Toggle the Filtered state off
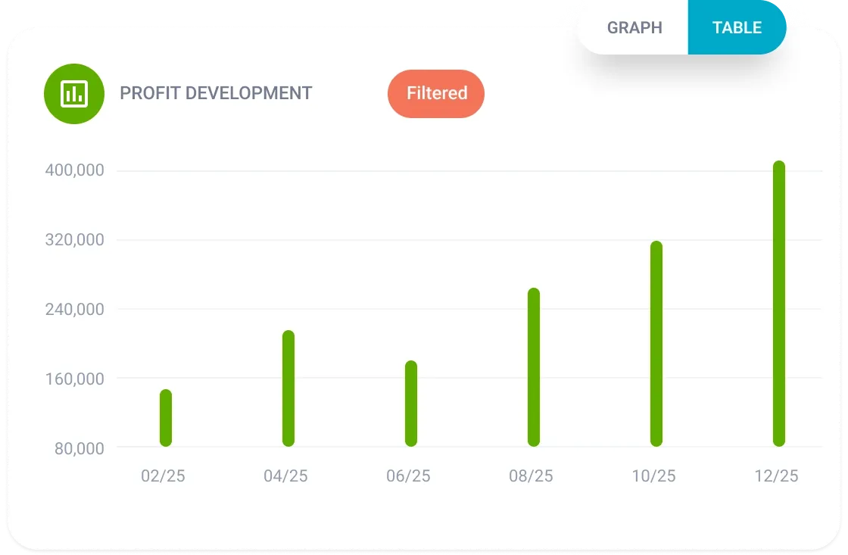 point(435,93)
